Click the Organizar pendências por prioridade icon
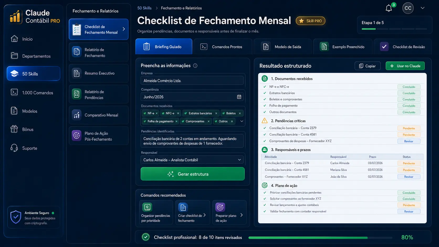 coord(147,207)
